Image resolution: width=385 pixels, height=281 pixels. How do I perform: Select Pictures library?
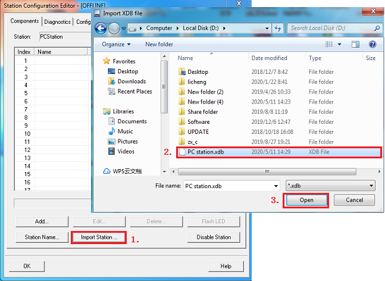[123, 142]
